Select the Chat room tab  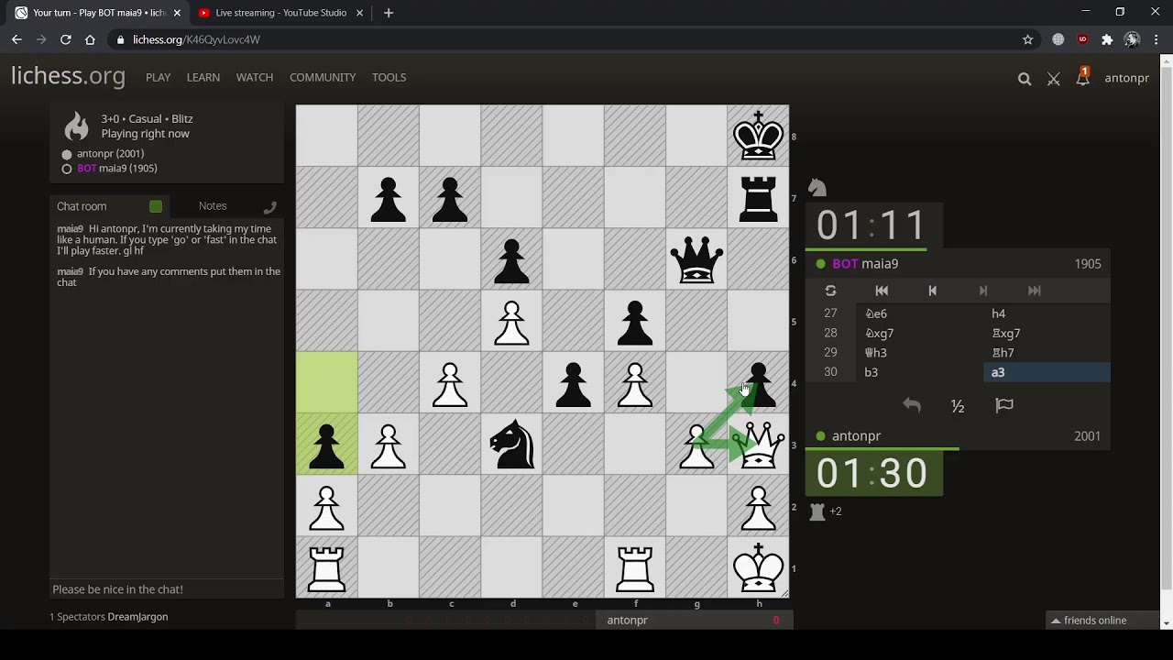(x=82, y=206)
